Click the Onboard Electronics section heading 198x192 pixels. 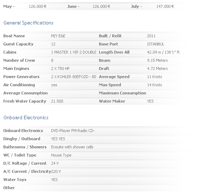[x=26, y=117]
